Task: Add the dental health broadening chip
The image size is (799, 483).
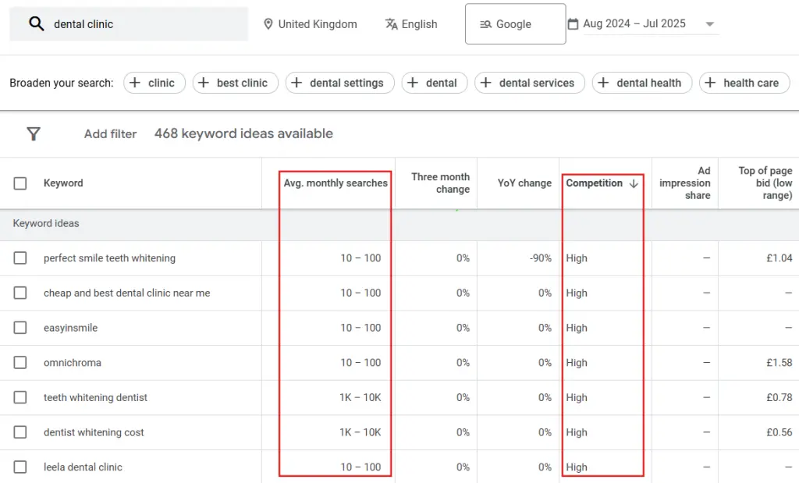Action: pos(642,83)
